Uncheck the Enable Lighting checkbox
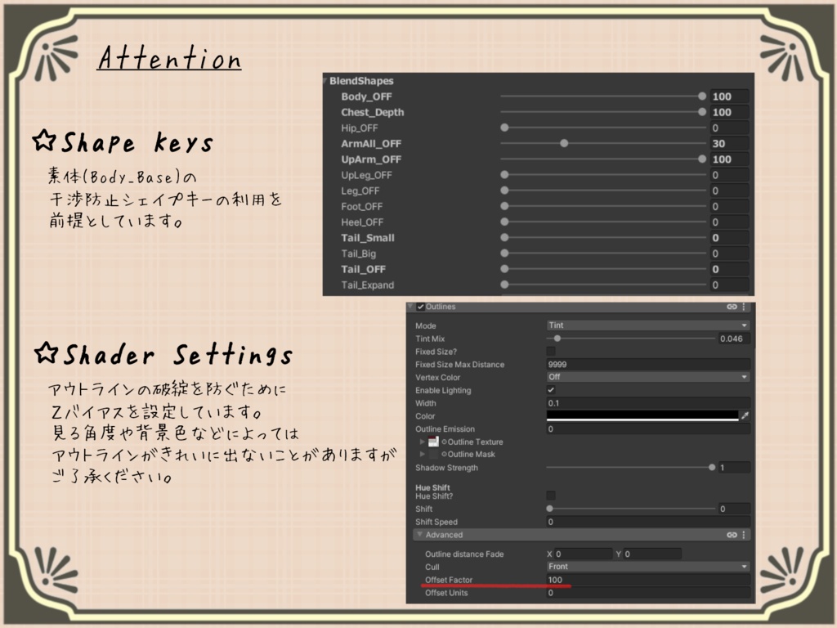The image size is (837, 628). [x=551, y=390]
